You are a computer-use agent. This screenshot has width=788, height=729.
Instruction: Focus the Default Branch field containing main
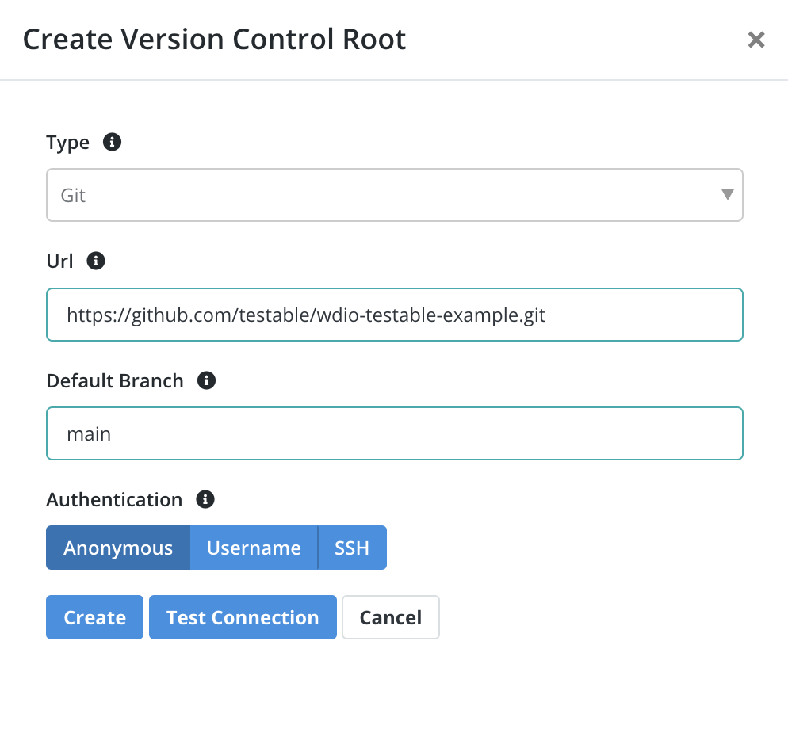point(395,433)
